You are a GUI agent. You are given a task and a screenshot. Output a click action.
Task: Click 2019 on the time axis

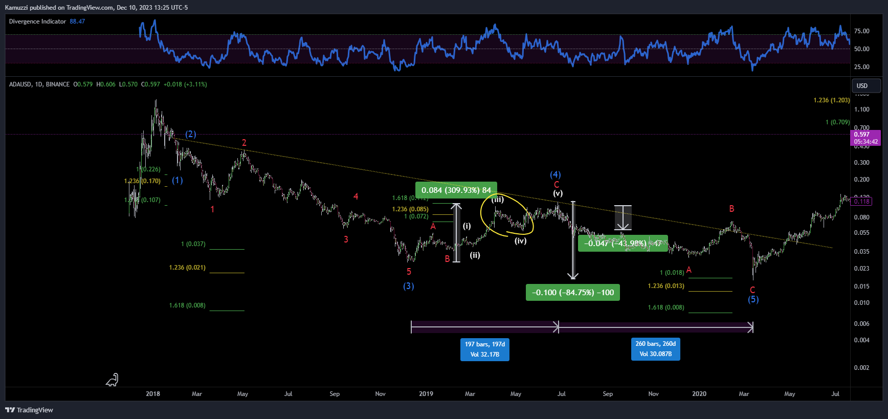point(426,394)
